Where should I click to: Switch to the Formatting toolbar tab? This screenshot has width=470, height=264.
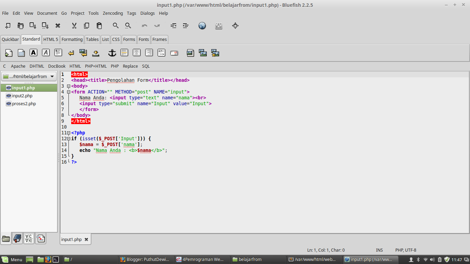coord(72,39)
